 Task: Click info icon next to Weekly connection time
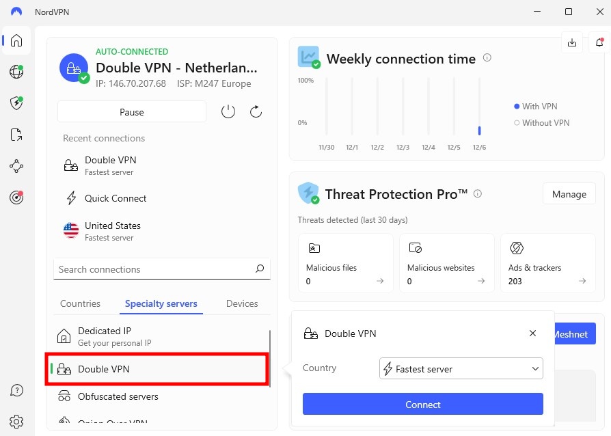487,57
